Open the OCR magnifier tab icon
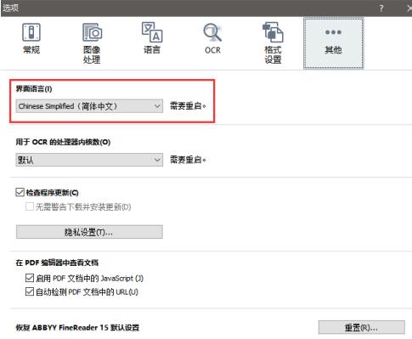 click(212, 32)
